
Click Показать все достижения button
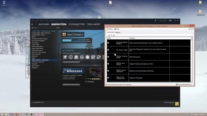(x=71, y=62)
